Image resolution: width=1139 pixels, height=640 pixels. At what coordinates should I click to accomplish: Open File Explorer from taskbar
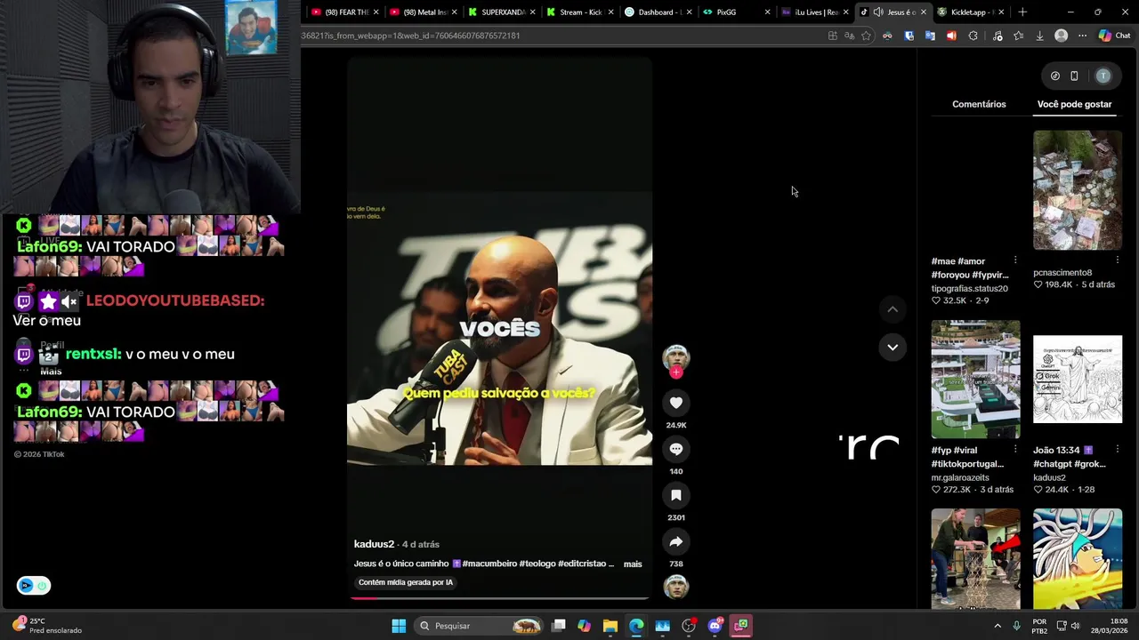pos(610,626)
